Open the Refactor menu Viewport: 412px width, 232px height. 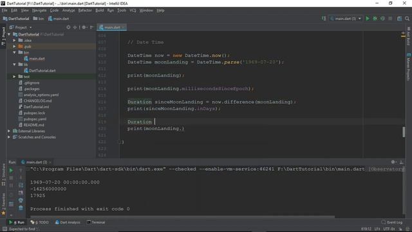tap(85, 10)
